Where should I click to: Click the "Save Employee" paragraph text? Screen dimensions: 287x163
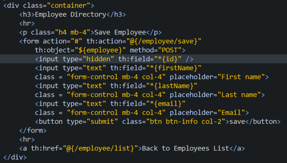[x=120, y=32]
